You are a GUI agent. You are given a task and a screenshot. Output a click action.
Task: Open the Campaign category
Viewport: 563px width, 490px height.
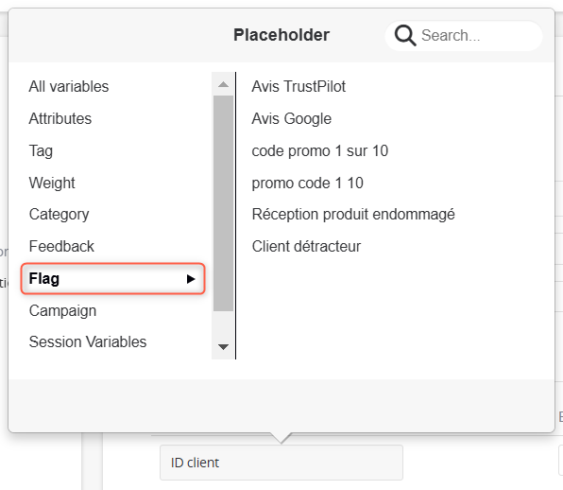tap(63, 311)
